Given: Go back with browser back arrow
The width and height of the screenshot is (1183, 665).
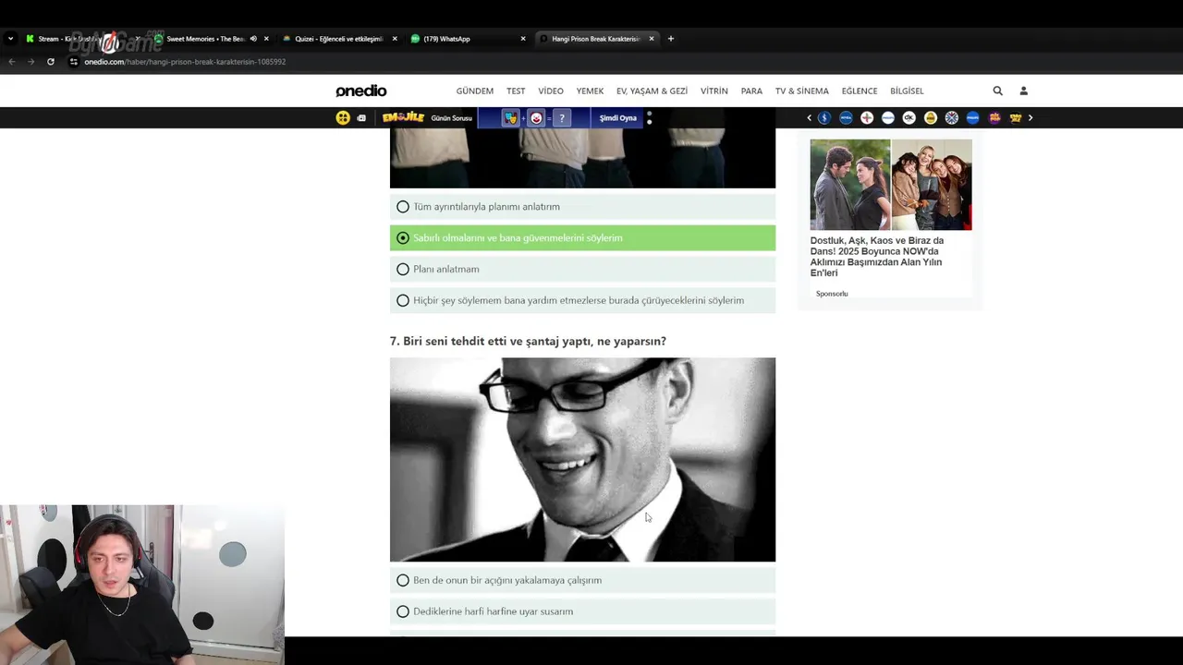Looking at the screenshot, I should 11,62.
